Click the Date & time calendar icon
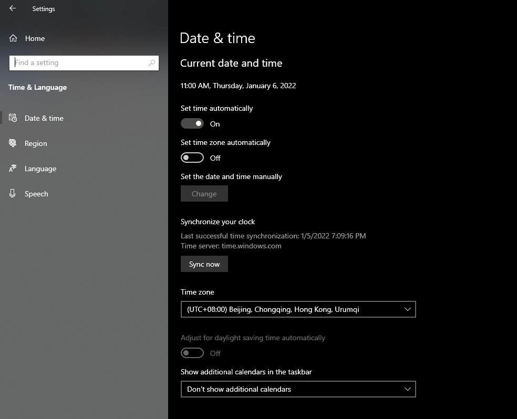This screenshot has width=517, height=419. coord(13,118)
